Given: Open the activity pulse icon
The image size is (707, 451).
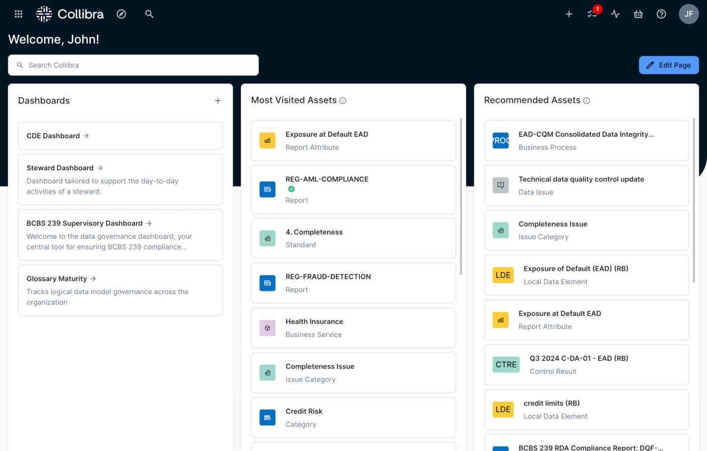Looking at the screenshot, I should (x=615, y=14).
